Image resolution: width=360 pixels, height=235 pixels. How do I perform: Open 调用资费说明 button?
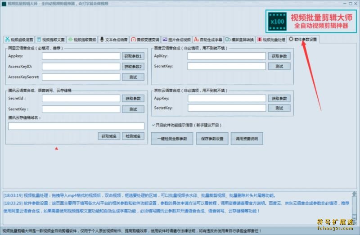point(247,139)
